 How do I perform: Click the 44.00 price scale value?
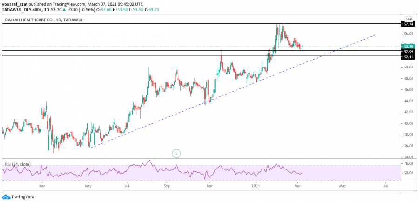[408, 101]
